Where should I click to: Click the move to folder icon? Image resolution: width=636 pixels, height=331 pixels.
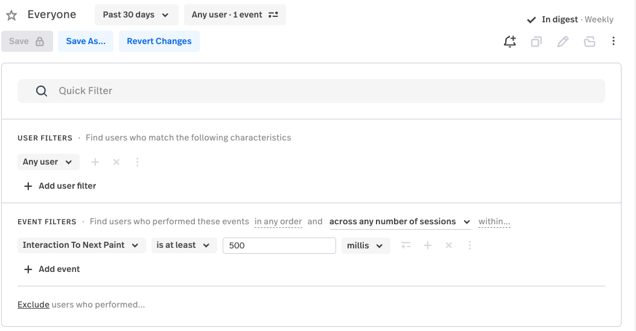click(x=589, y=42)
